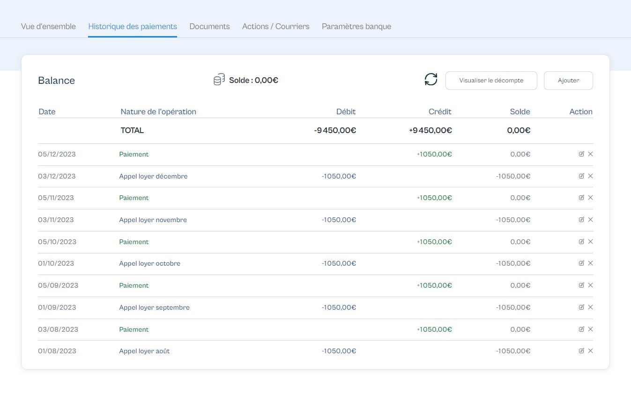Edit the Appel loyer octobre row
Screen dimensions: 631x409
(x=581, y=263)
